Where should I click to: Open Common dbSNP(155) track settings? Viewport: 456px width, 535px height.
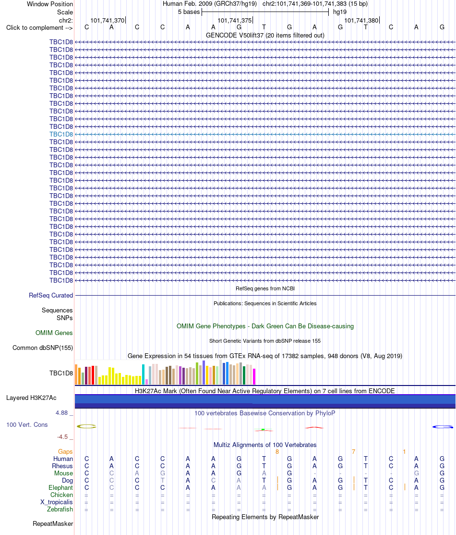tap(43, 348)
